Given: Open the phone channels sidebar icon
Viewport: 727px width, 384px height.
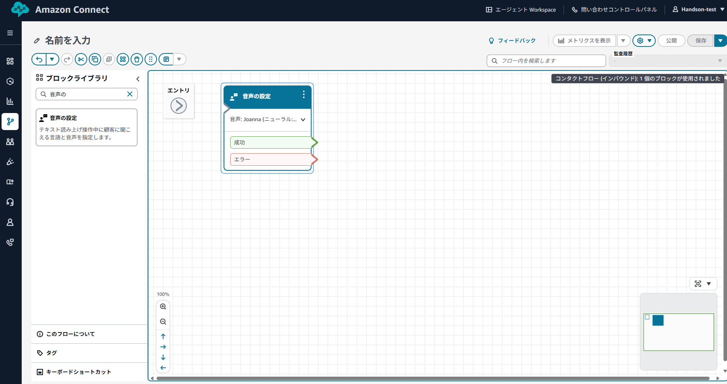Looking at the screenshot, I should [10, 242].
